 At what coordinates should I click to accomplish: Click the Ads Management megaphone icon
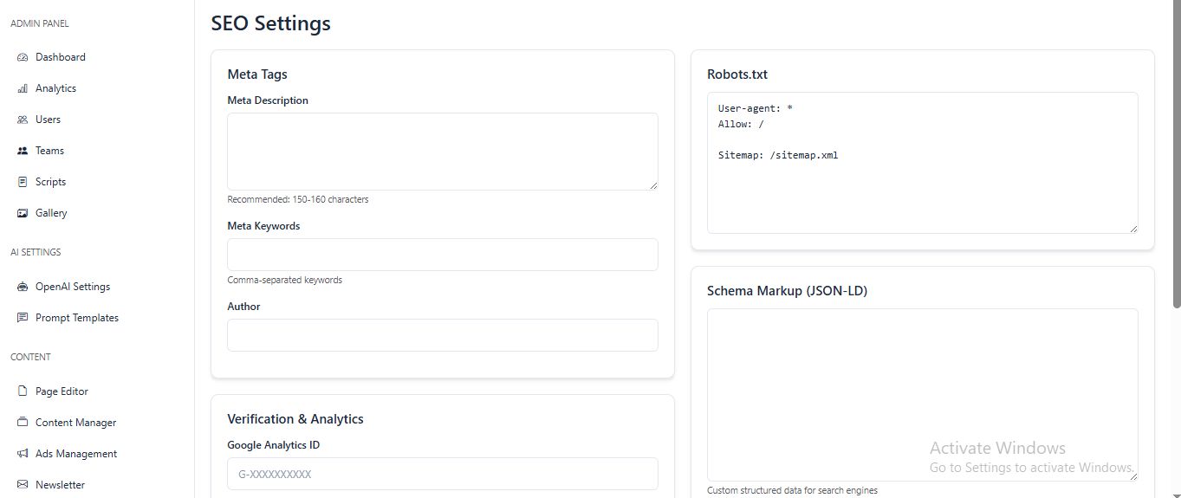pos(23,454)
